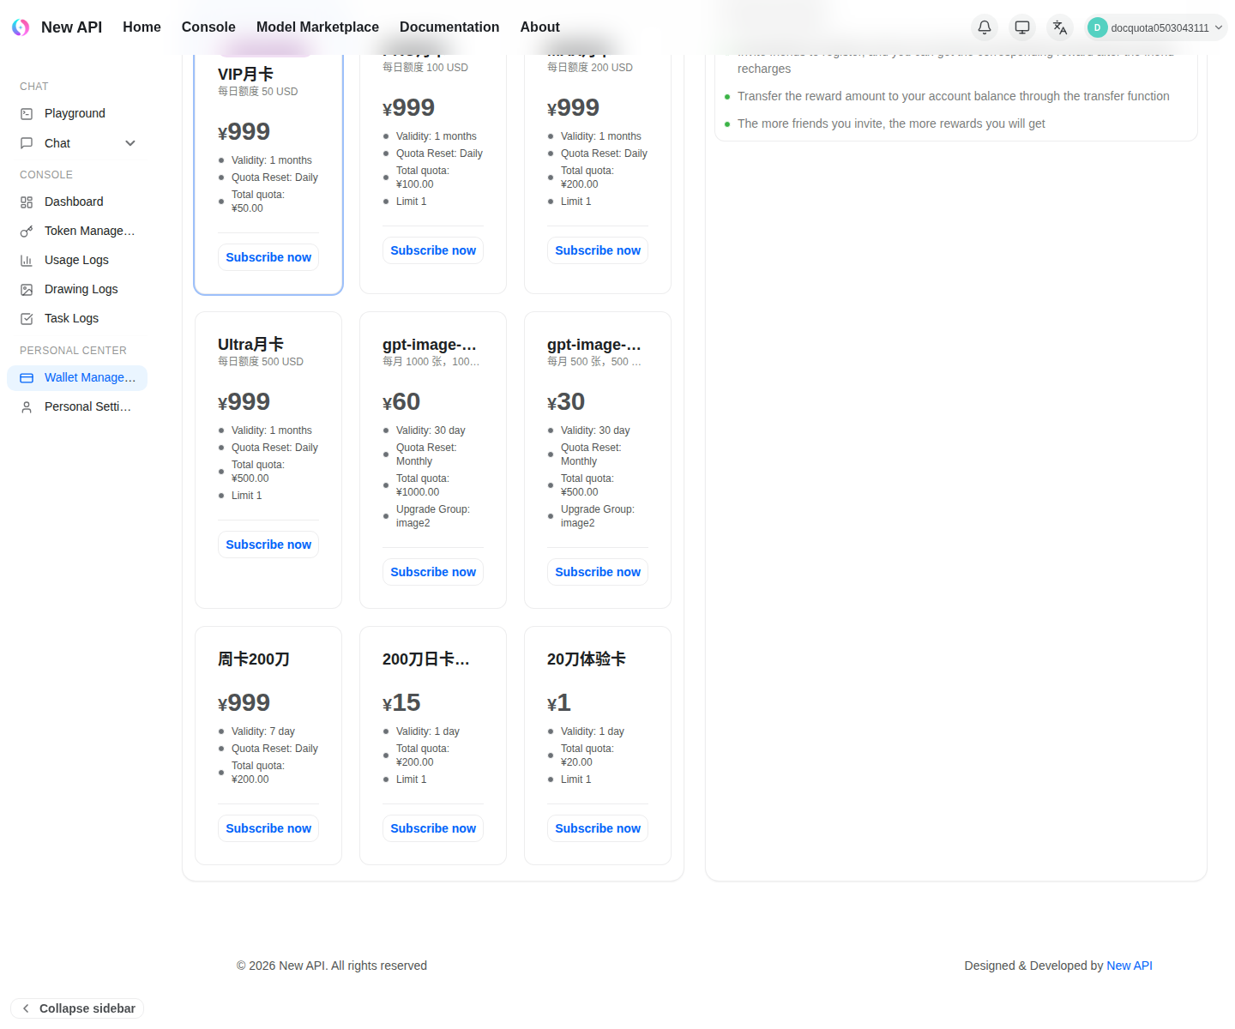This screenshot has height=1029, width=1235.
Task: Subscribe to the ¥60 gpt-image plan
Action: point(433,572)
